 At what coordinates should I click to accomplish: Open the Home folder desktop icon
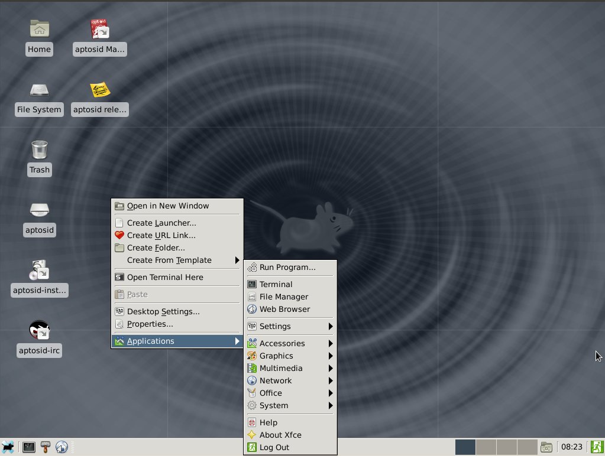40,28
